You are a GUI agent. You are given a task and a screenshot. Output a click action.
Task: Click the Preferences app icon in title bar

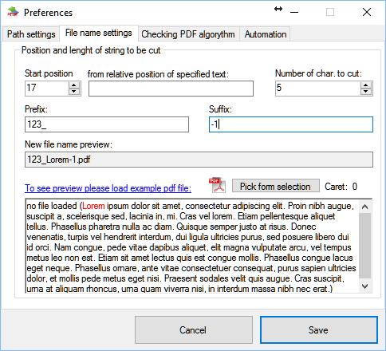tap(13, 12)
